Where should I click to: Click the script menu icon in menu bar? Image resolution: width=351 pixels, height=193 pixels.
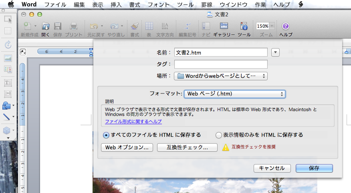pyautogui.click(x=301, y=4)
